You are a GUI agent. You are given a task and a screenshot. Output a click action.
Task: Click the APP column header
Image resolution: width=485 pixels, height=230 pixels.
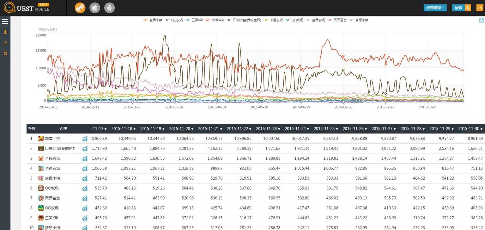(63, 129)
